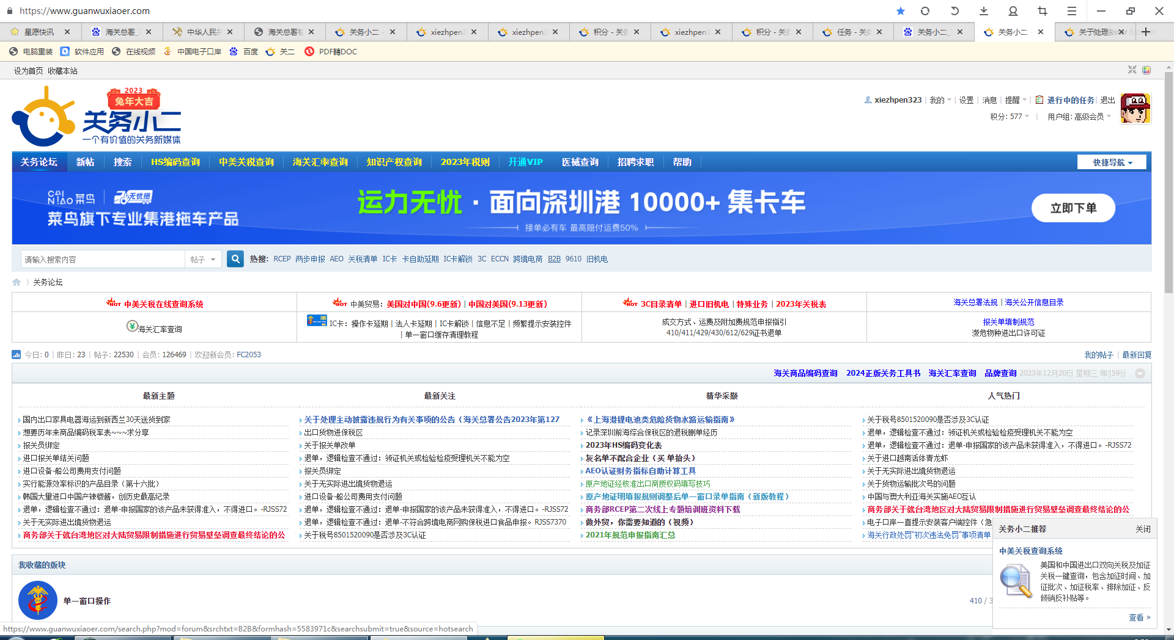The width and height of the screenshot is (1174, 640).
Task: Open the 快捷导航 dropdown
Action: tap(1112, 162)
